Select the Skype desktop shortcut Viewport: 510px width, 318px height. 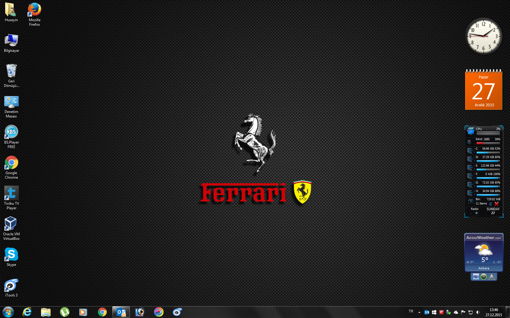point(11,257)
